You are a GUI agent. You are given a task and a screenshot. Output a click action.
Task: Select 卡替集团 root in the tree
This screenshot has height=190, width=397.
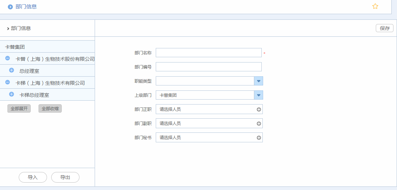click(15, 47)
